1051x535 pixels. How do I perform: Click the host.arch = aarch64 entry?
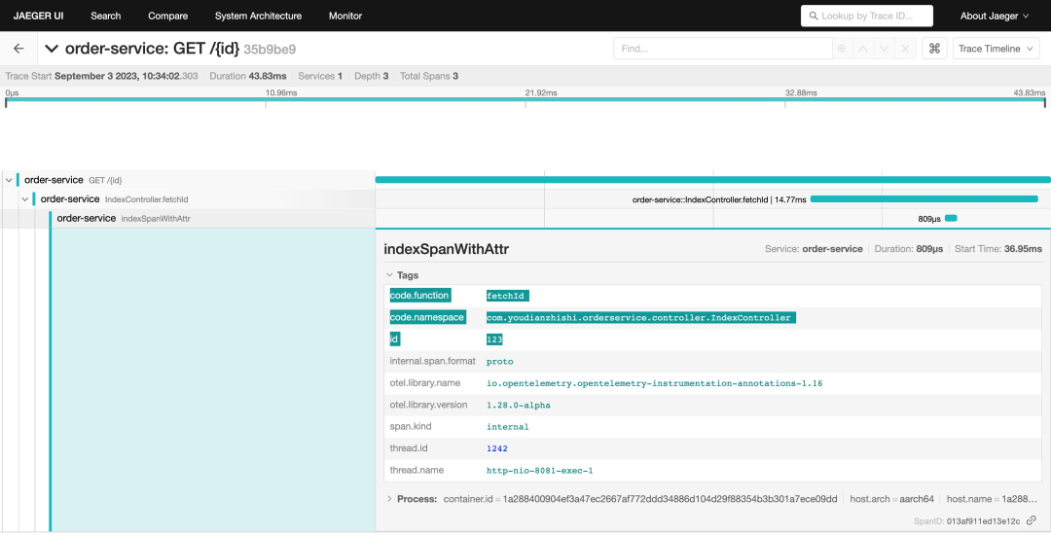coord(891,499)
